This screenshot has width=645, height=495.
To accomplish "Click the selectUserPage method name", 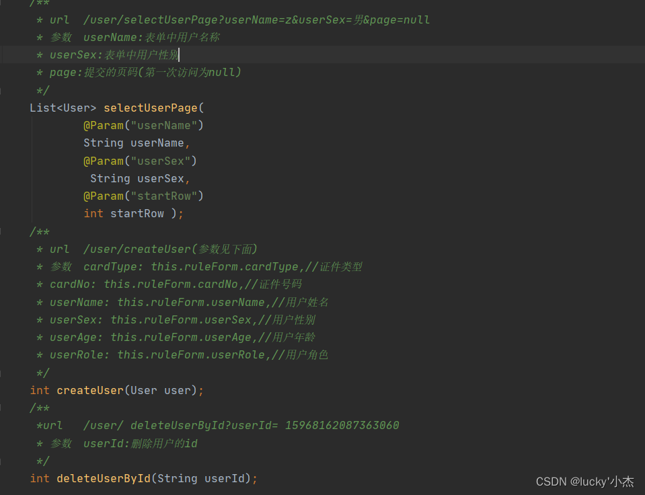I will tap(150, 108).
